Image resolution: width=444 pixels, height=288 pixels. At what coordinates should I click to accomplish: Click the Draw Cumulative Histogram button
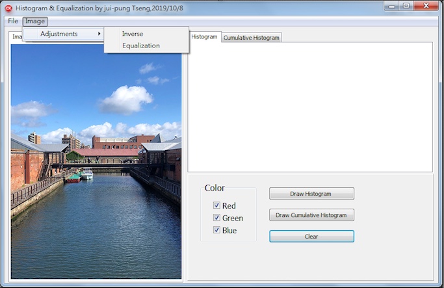[x=311, y=215]
